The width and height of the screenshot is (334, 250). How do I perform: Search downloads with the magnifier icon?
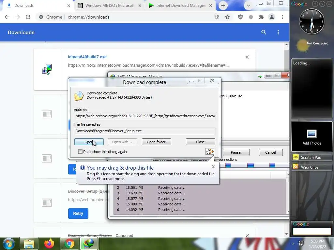tap(264, 32)
